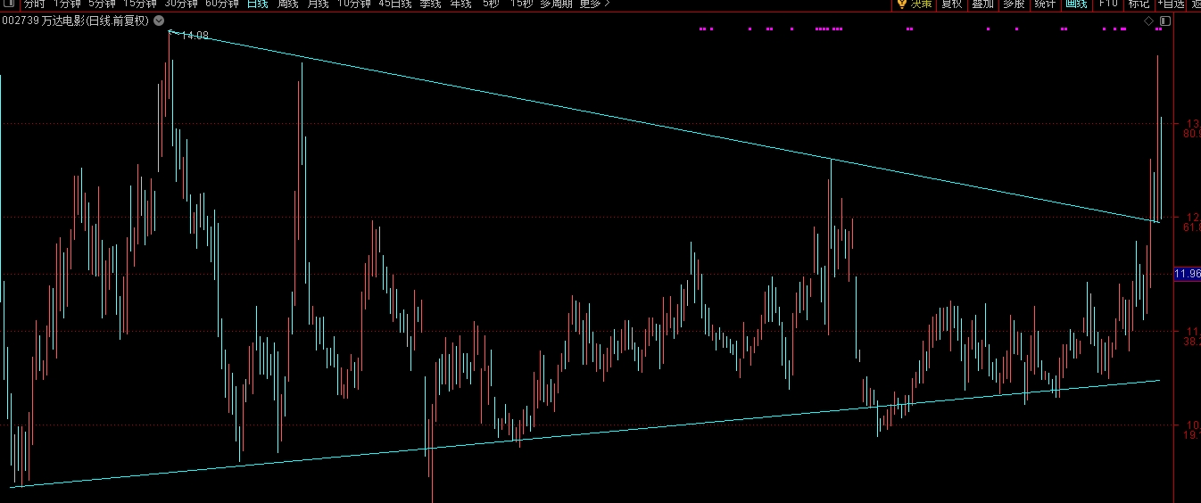
Task: Select the lower ascending cyan trendline
Action: (x=584, y=433)
